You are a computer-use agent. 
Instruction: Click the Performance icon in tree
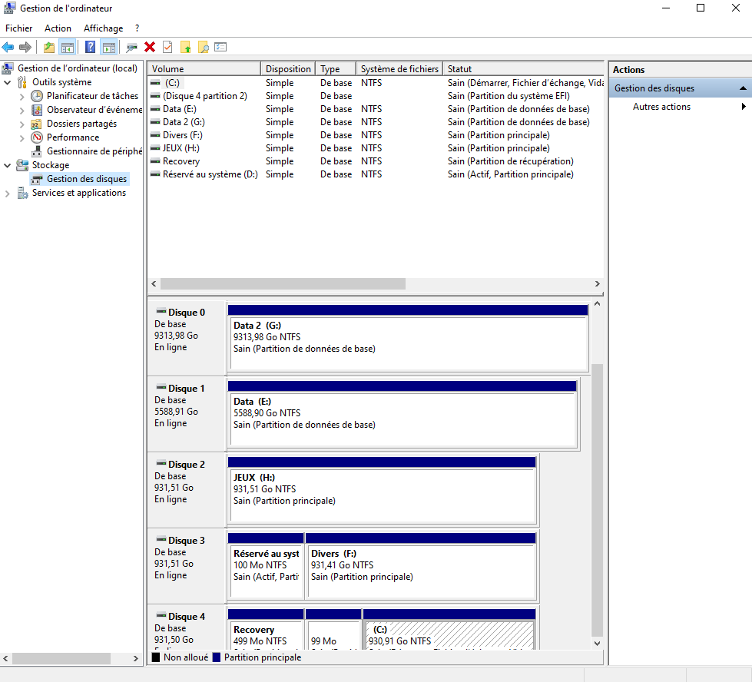coord(36,137)
